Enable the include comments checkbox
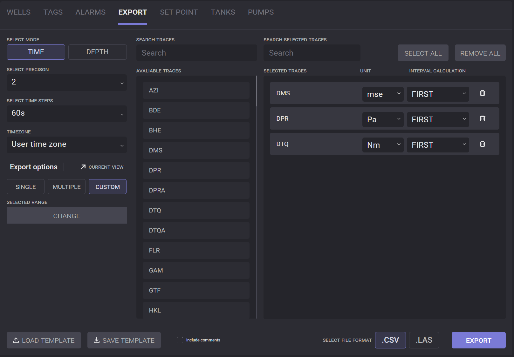This screenshot has height=357, width=514. click(180, 340)
